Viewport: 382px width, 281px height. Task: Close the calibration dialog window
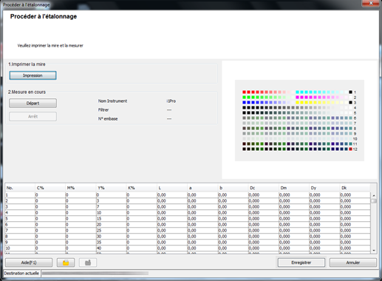click(x=370, y=3)
